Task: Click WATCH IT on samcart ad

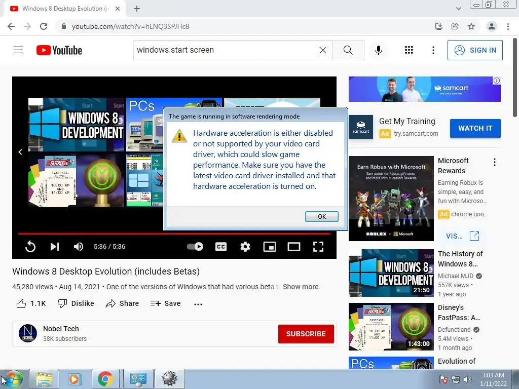Action: coord(475,128)
